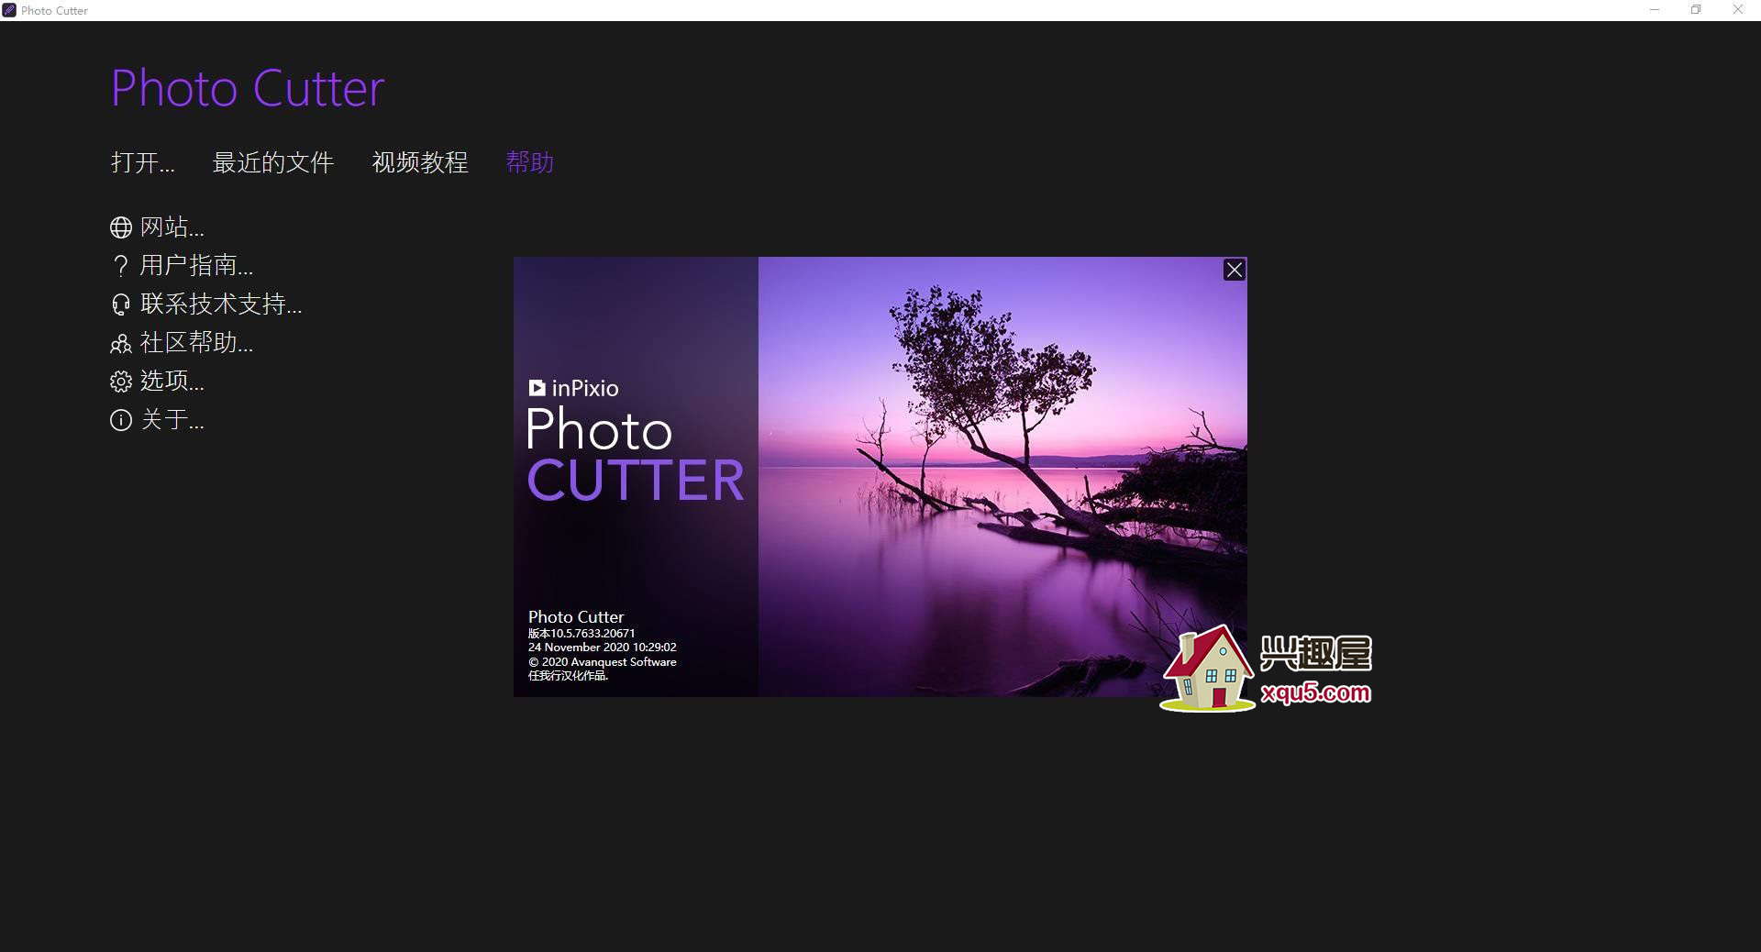Open 用户指南... entry
The width and height of the screenshot is (1761, 952).
(196, 265)
